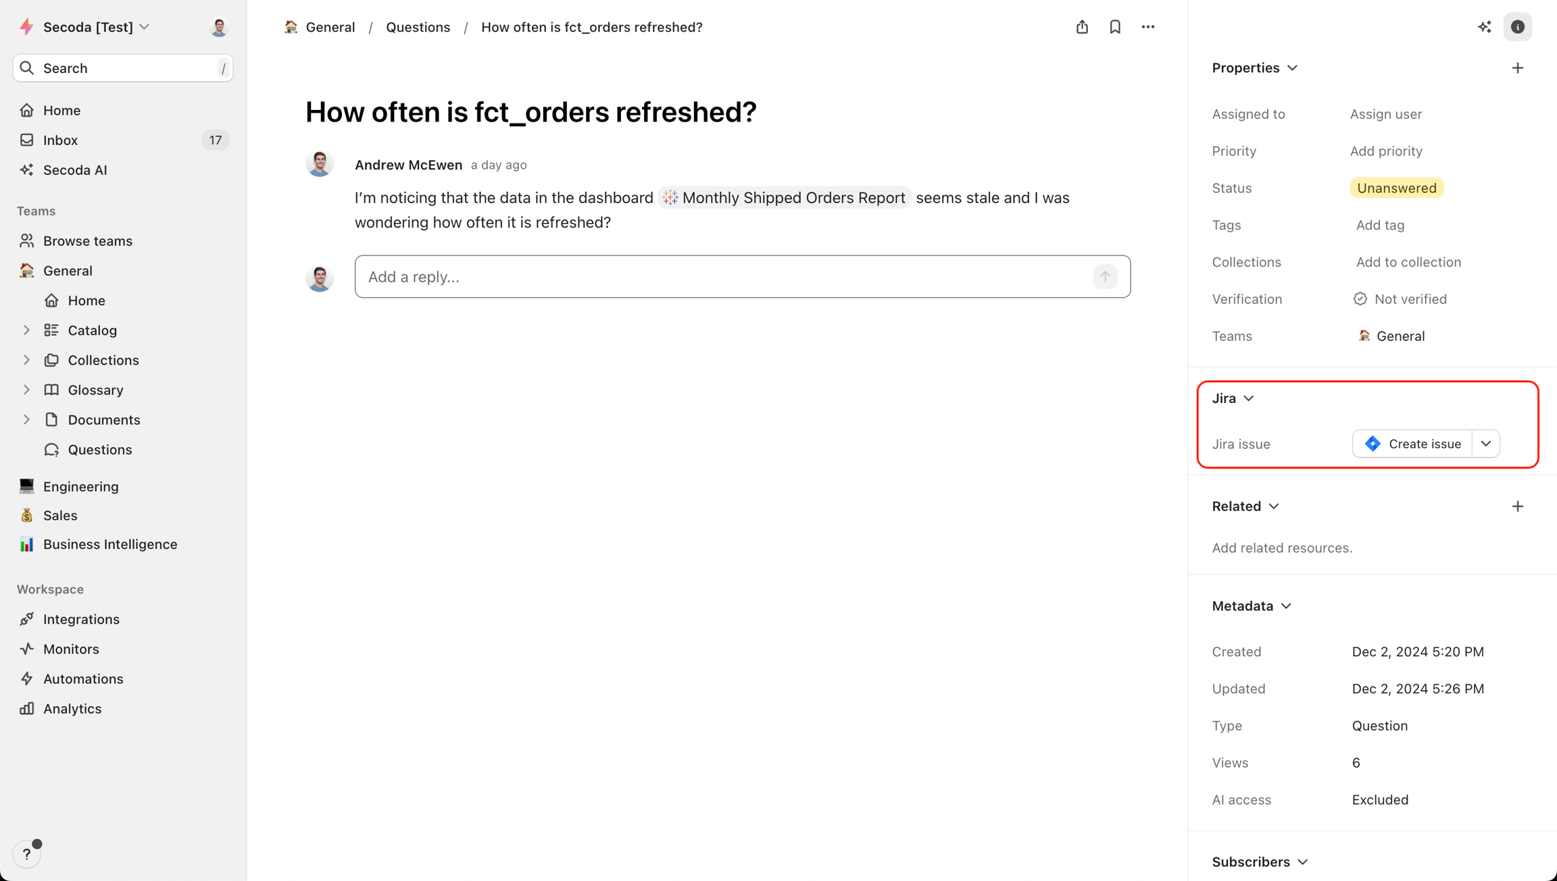The width and height of the screenshot is (1557, 881).
Task: Click the Unanswered status badge
Action: 1396,188
